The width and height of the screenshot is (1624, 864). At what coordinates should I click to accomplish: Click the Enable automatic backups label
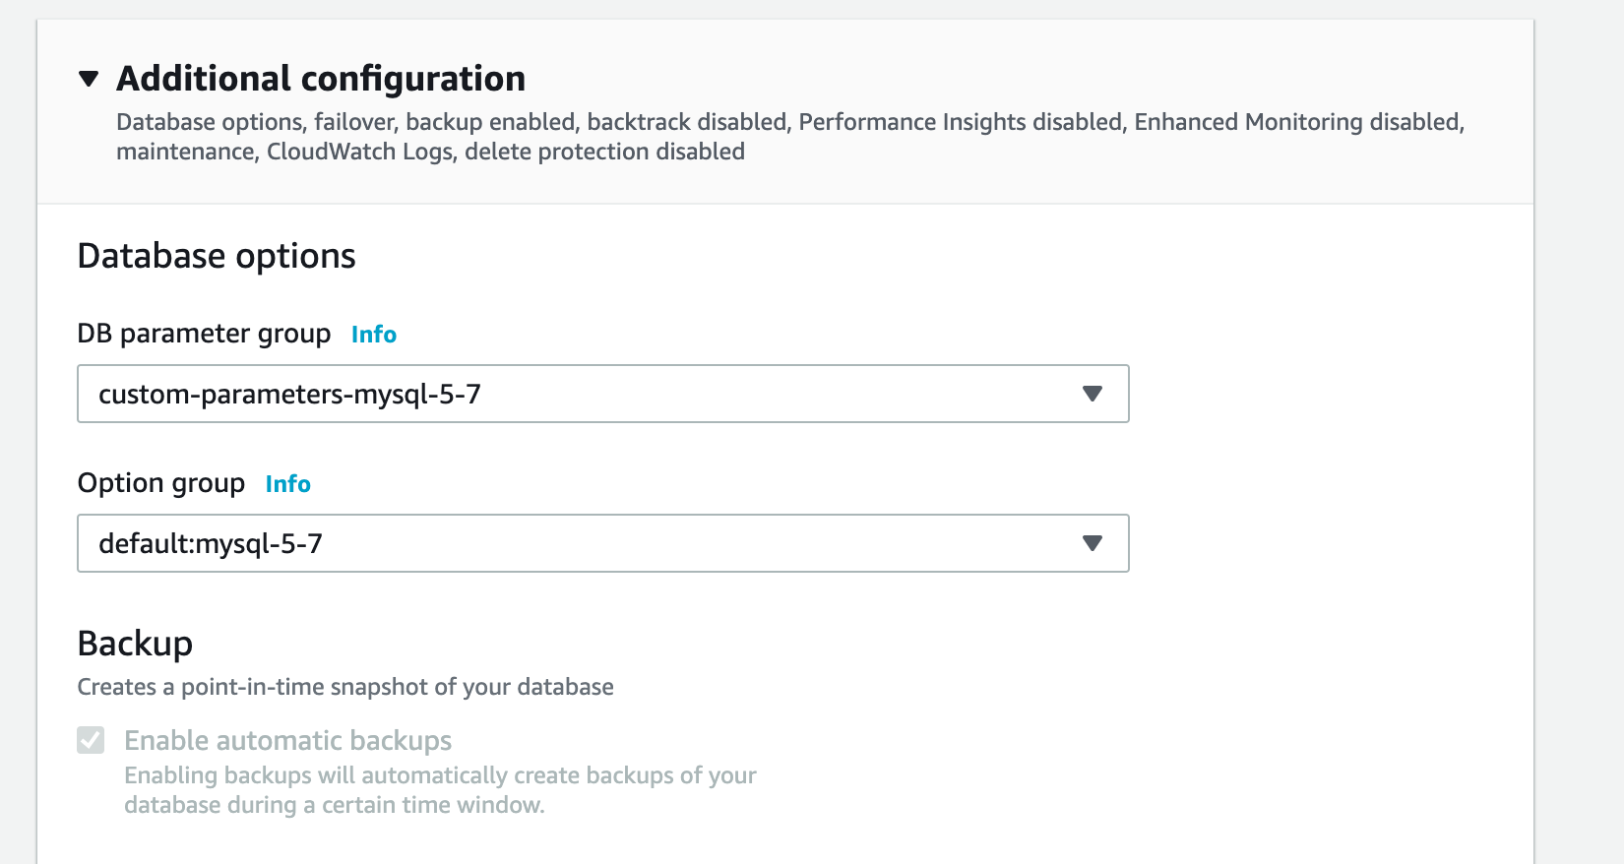click(287, 741)
